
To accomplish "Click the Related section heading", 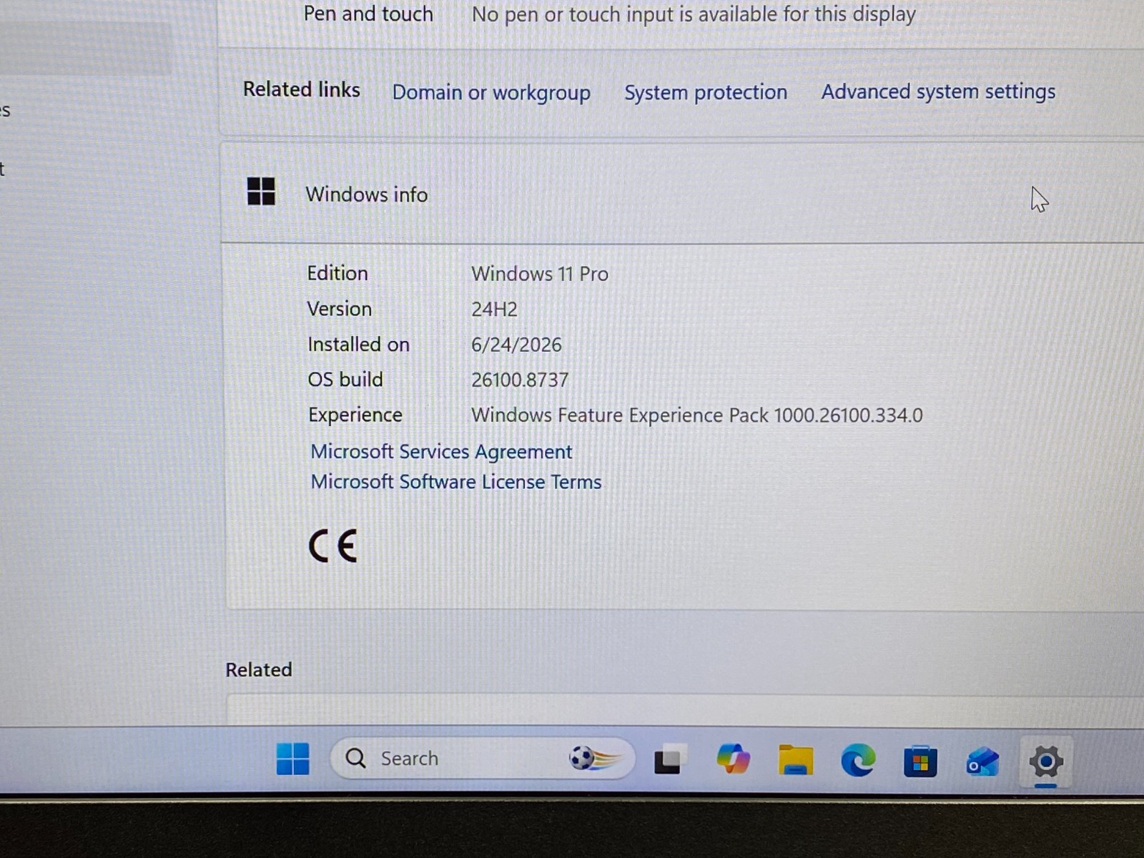I will point(259,670).
